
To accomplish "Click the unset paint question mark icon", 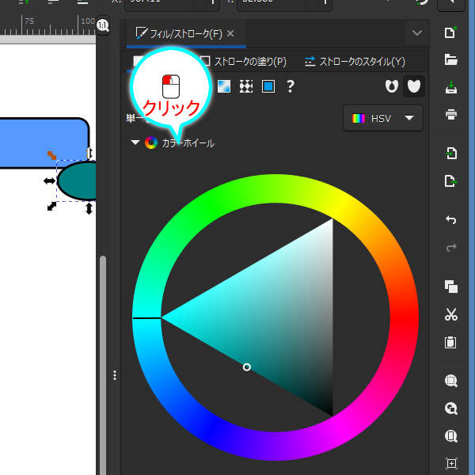I will (x=291, y=86).
